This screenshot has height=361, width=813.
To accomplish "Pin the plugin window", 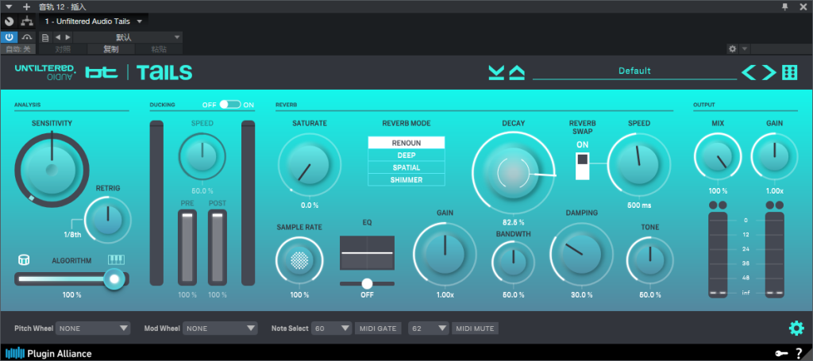I will 785,6.
